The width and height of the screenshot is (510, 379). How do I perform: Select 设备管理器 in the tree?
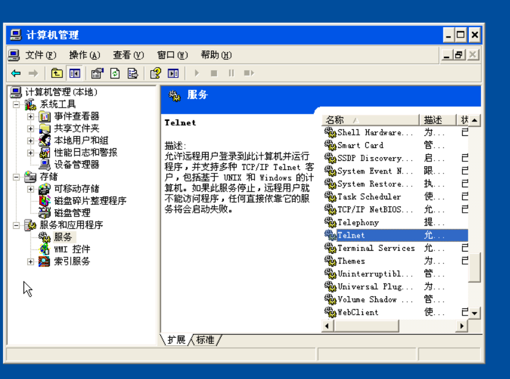tap(76, 165)
